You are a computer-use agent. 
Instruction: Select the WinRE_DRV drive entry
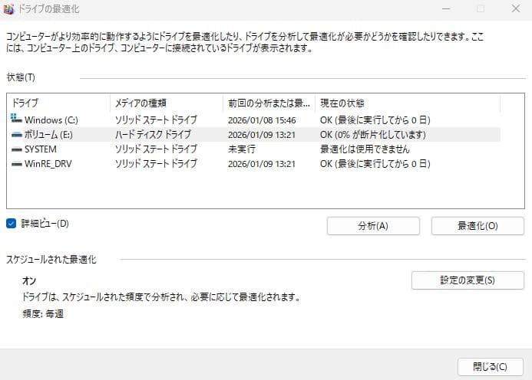[x=48, y=164]
